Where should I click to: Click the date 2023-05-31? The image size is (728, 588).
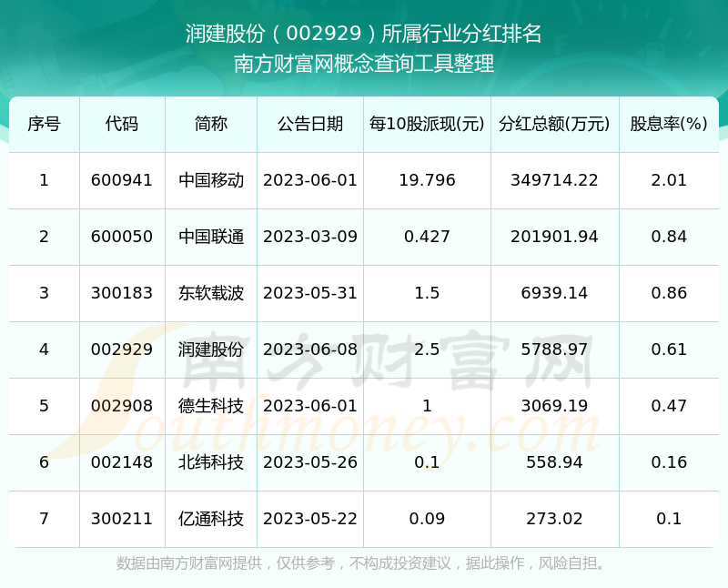click(310, 293)
